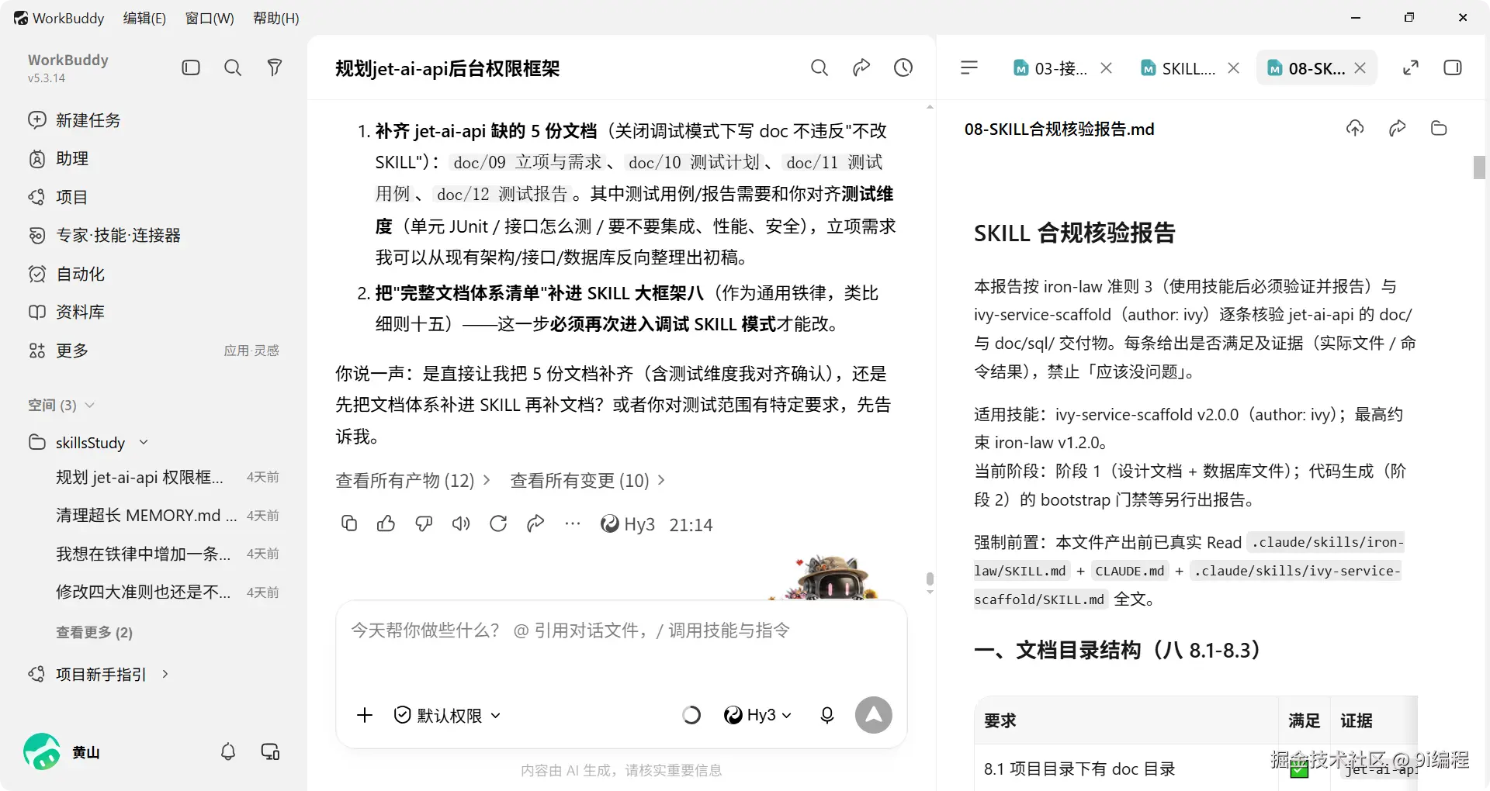Open 帮助(H) menu

coord(276,18)
